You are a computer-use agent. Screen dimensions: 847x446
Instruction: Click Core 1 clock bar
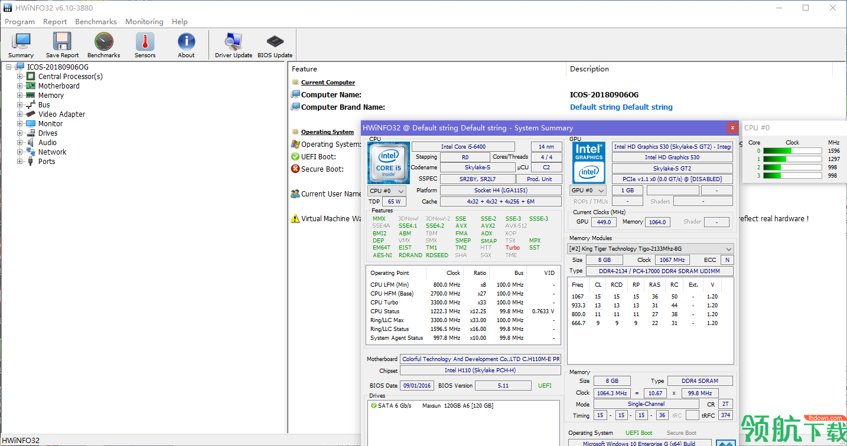(792, 159)
